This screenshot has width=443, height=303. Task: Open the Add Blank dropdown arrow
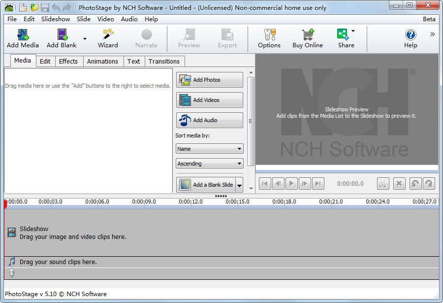coord(85,39)
